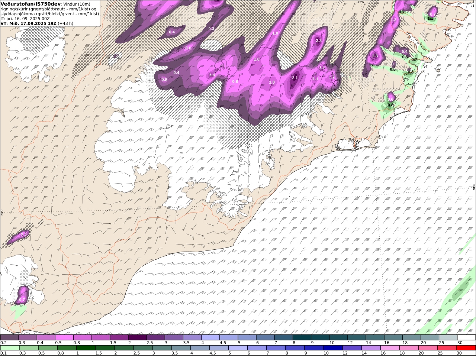This screenshot has height=356, width=476.
Task: Click the 'Vindur (10m)' header text
Action: coord(77,4)
